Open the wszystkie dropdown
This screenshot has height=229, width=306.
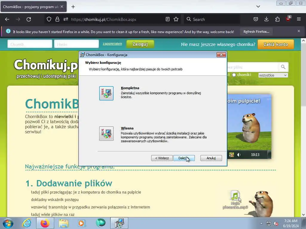pyautogui.click(x=273, y=75)
